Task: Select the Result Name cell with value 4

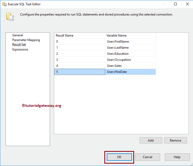Action: tap(79, 66)
